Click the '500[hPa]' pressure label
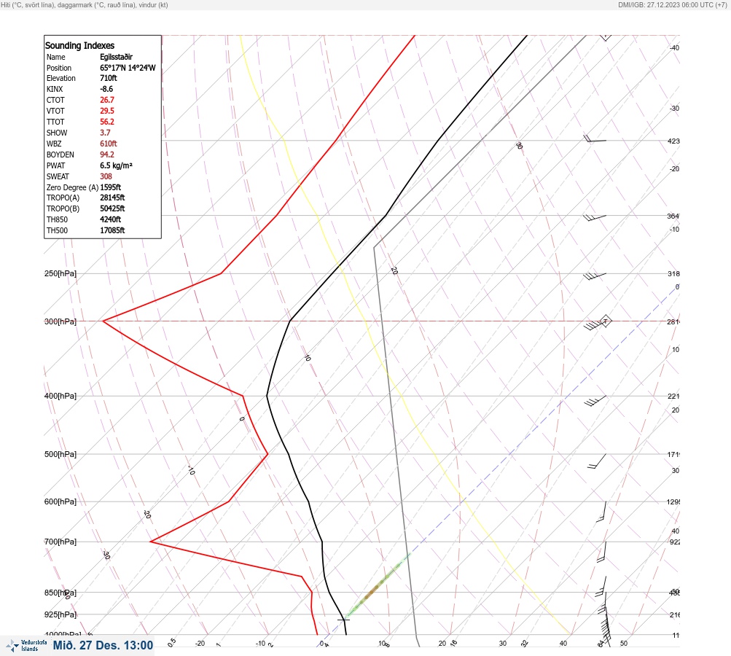 60,454
